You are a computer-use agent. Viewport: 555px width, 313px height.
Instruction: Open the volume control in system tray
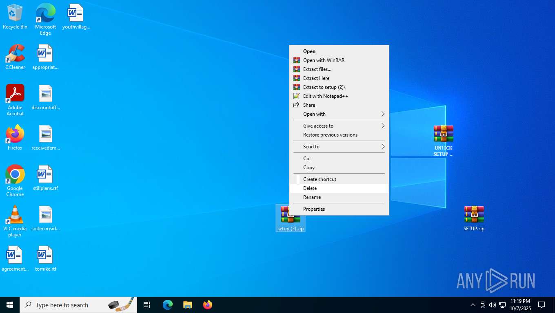(x=493, y=305)
